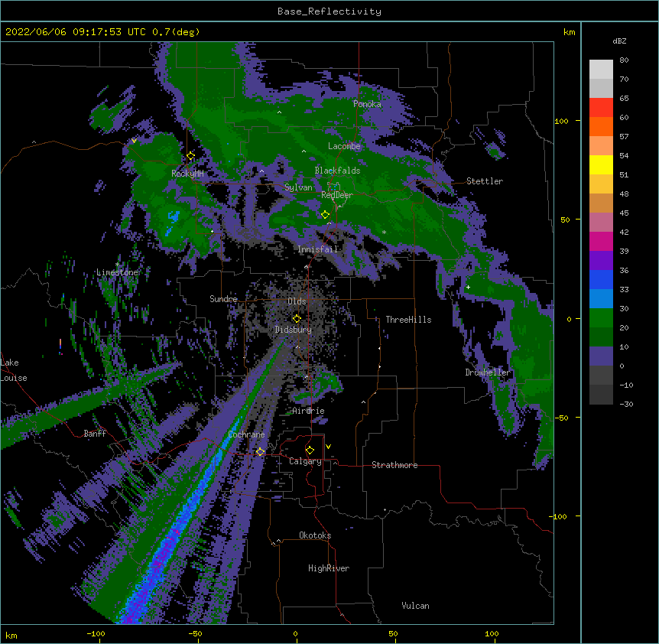The height and width of the screenshot is (644, 659).
Task: Click the Calgary city label
Action: 305,461
